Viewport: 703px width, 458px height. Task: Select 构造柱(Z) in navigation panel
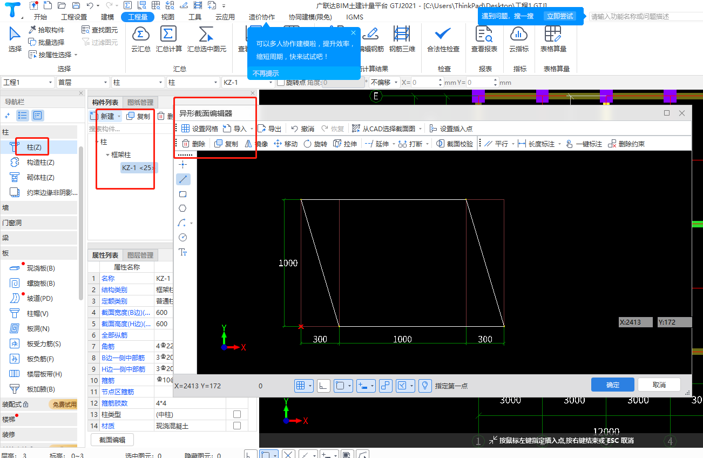click(x=40, y=162)
